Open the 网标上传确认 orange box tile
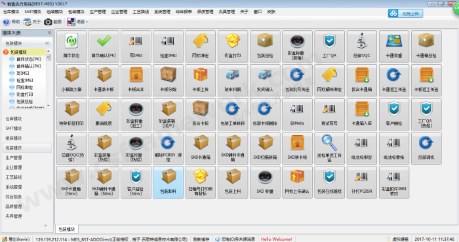The height and width of the screenshot is (242, 459). tap(297, 182)
